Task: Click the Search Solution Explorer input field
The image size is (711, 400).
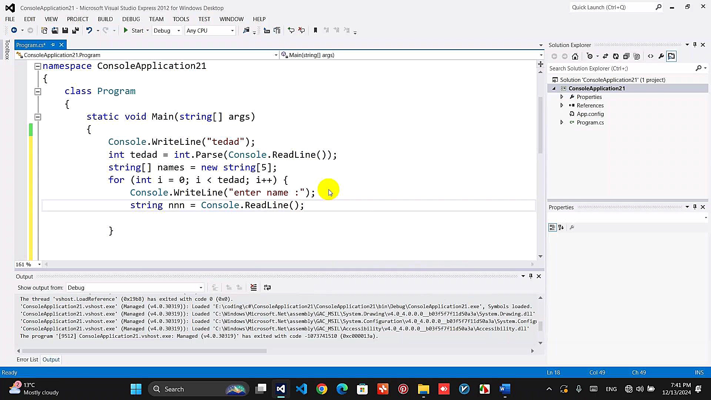Action: [x=621, y=69]
